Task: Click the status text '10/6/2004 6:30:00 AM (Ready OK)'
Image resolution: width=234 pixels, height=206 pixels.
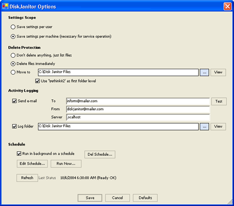Action: point(88,178)
